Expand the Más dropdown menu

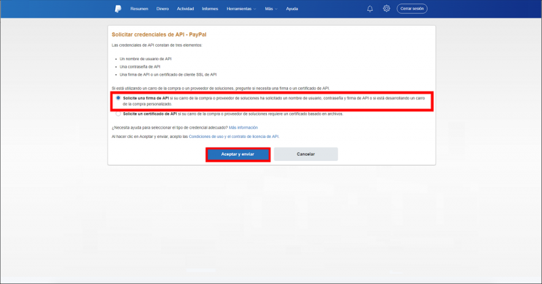click(x=271, y=9)
